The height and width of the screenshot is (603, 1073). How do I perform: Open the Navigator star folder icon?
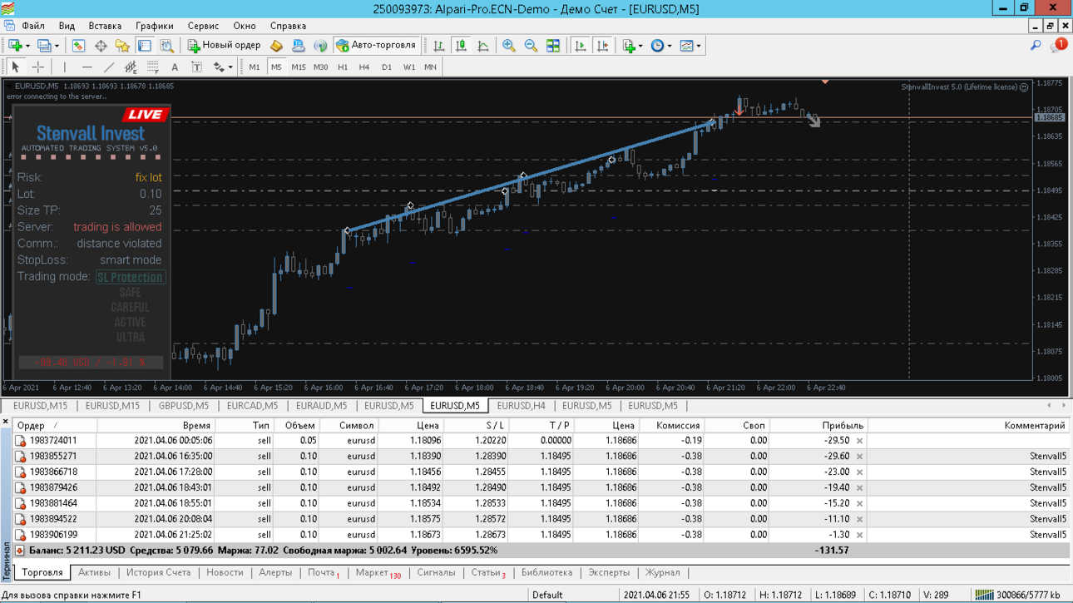tap(122, 46)
